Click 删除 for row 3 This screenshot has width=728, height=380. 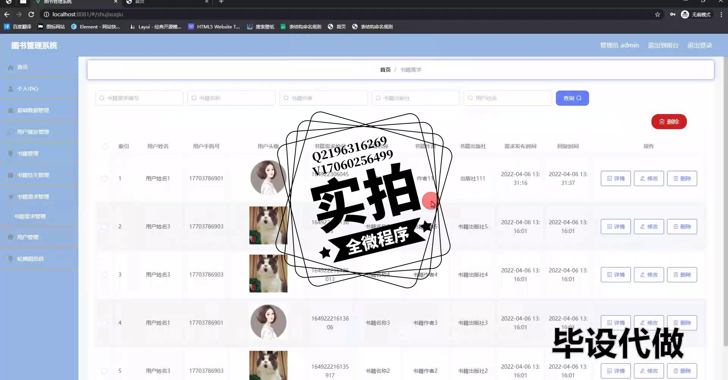click(x=682, y=275)
